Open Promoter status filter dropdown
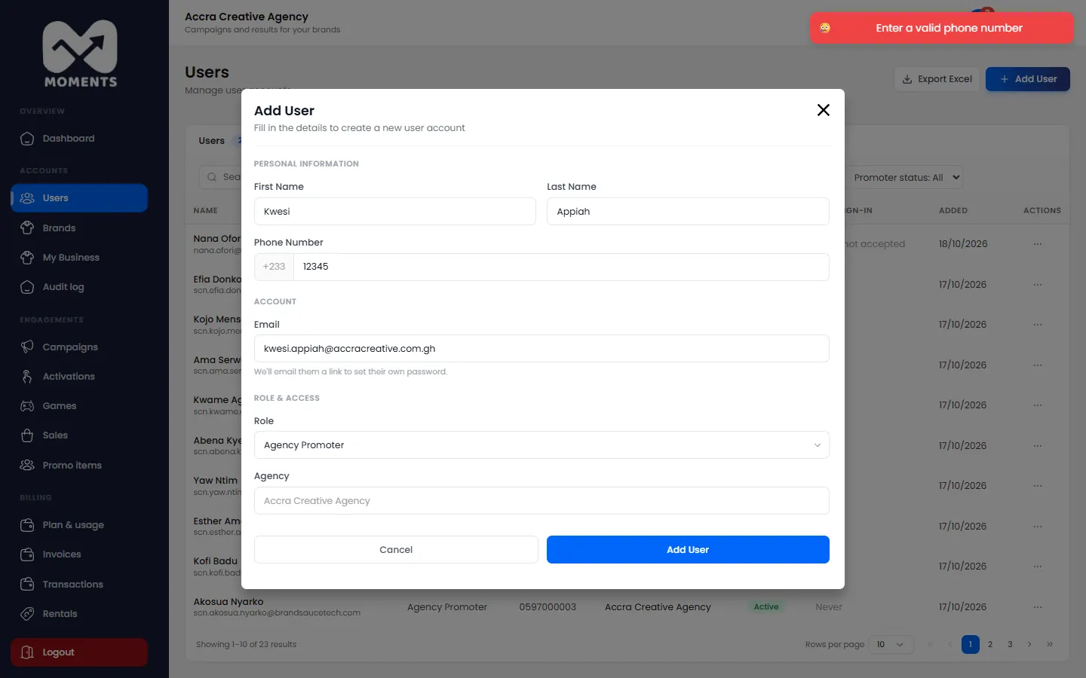 point(904,178)
